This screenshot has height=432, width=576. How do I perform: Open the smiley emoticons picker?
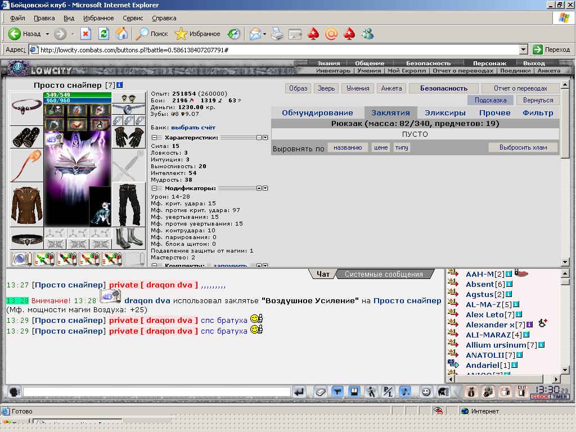tap(425, 392)
